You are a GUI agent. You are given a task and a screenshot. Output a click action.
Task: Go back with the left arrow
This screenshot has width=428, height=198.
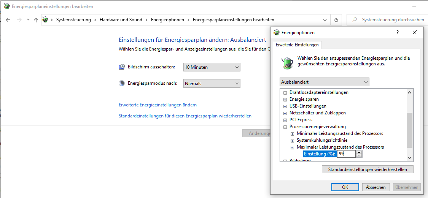[8, 20]
